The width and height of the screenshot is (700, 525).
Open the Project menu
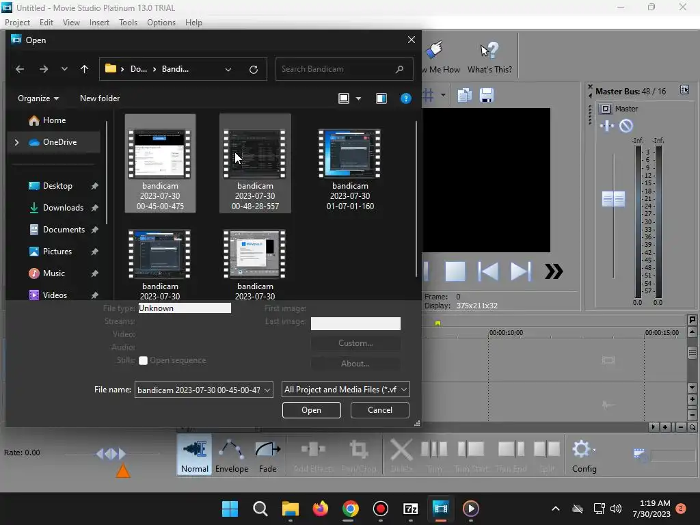(x=17, y=23)
